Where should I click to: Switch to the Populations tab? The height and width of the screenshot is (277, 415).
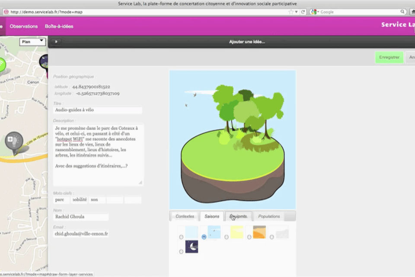click(269, 216)
